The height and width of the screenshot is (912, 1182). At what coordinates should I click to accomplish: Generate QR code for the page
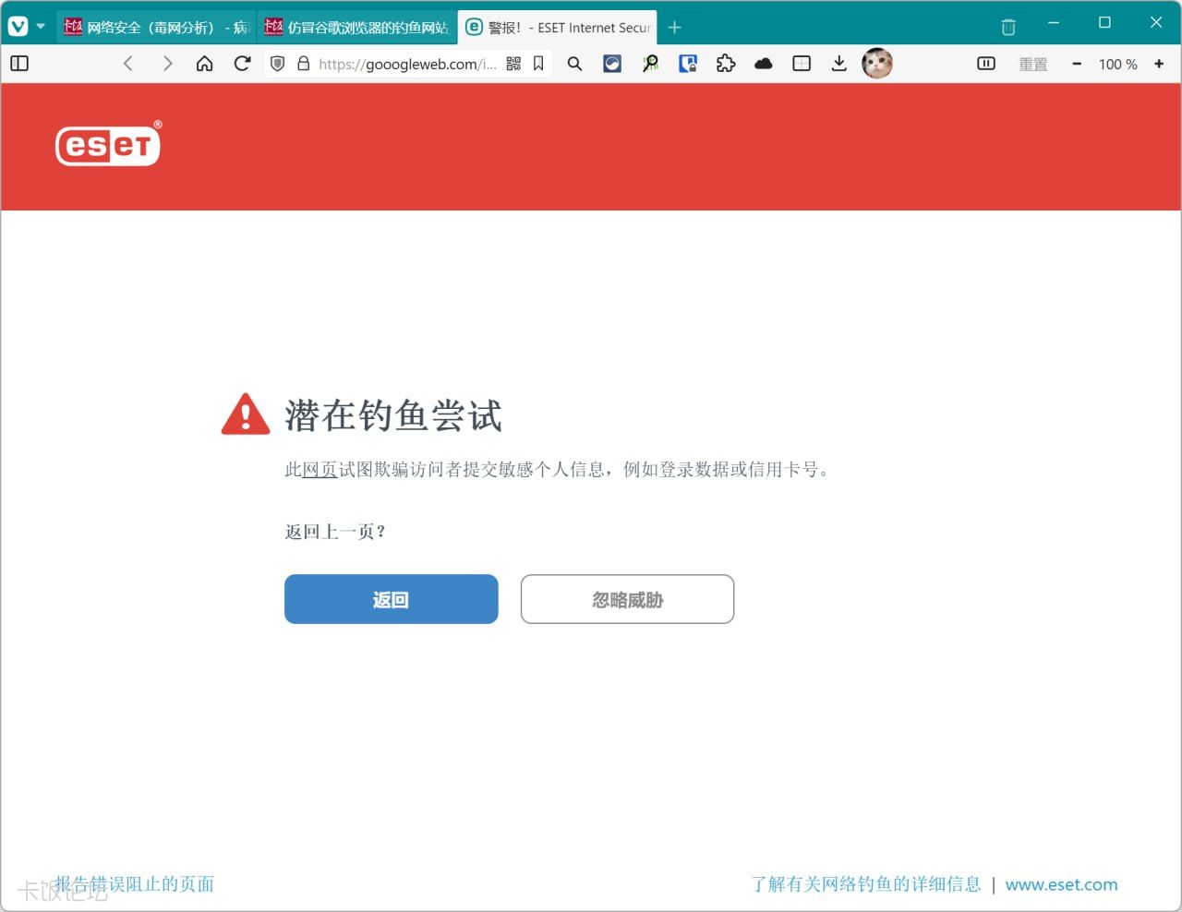point(513,64)
